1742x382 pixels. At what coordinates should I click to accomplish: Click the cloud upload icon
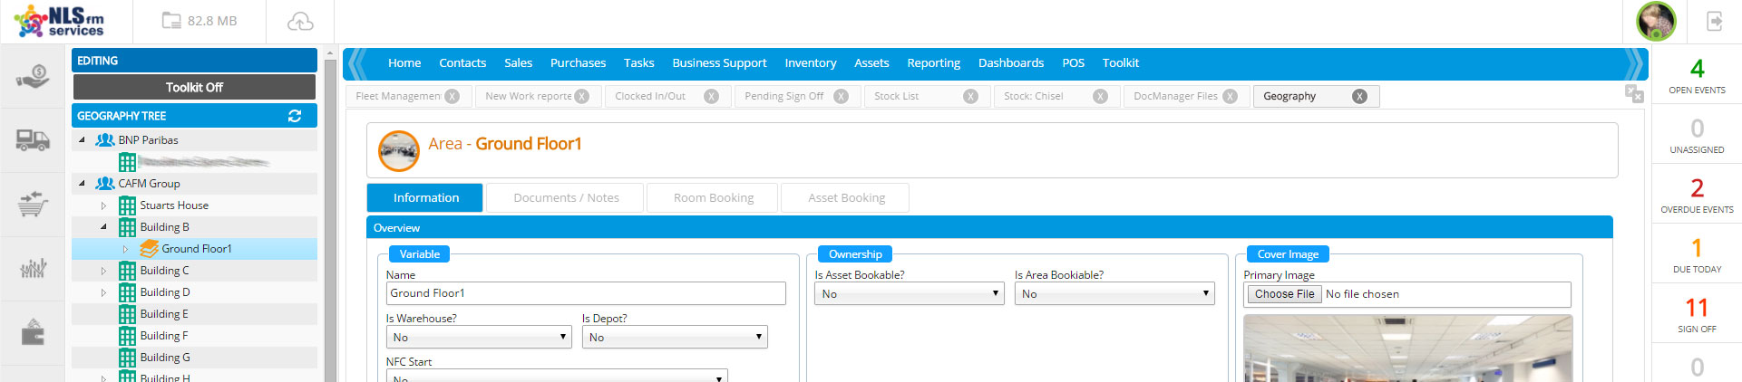click(x=300, y=21)
